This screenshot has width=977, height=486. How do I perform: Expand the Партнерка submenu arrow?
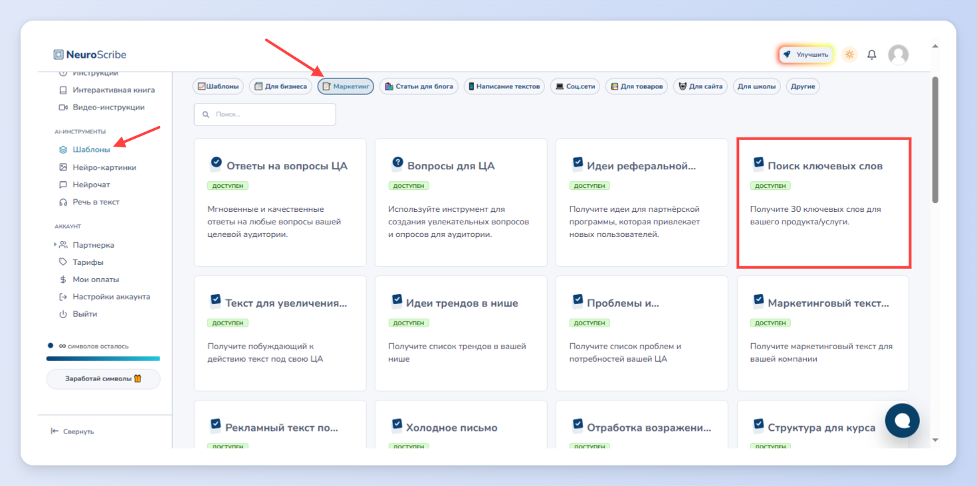(55, 245)
